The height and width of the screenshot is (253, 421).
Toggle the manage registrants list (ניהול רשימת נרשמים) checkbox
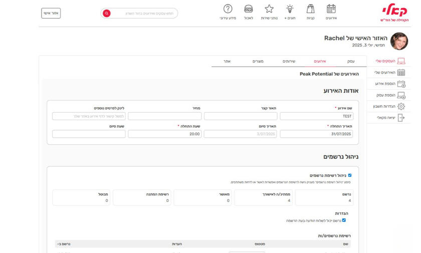350,175
